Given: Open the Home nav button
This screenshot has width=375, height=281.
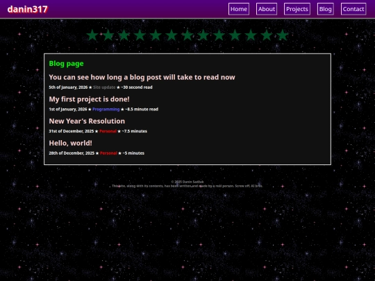Looking at the screenshot, I should pos(239,9).
